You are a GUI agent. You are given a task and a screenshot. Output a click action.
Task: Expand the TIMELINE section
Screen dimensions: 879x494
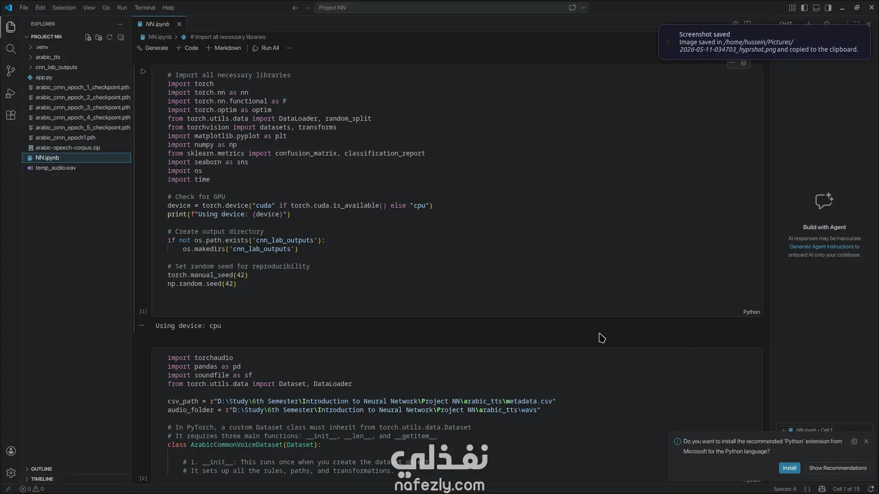[x=76, y=479]
